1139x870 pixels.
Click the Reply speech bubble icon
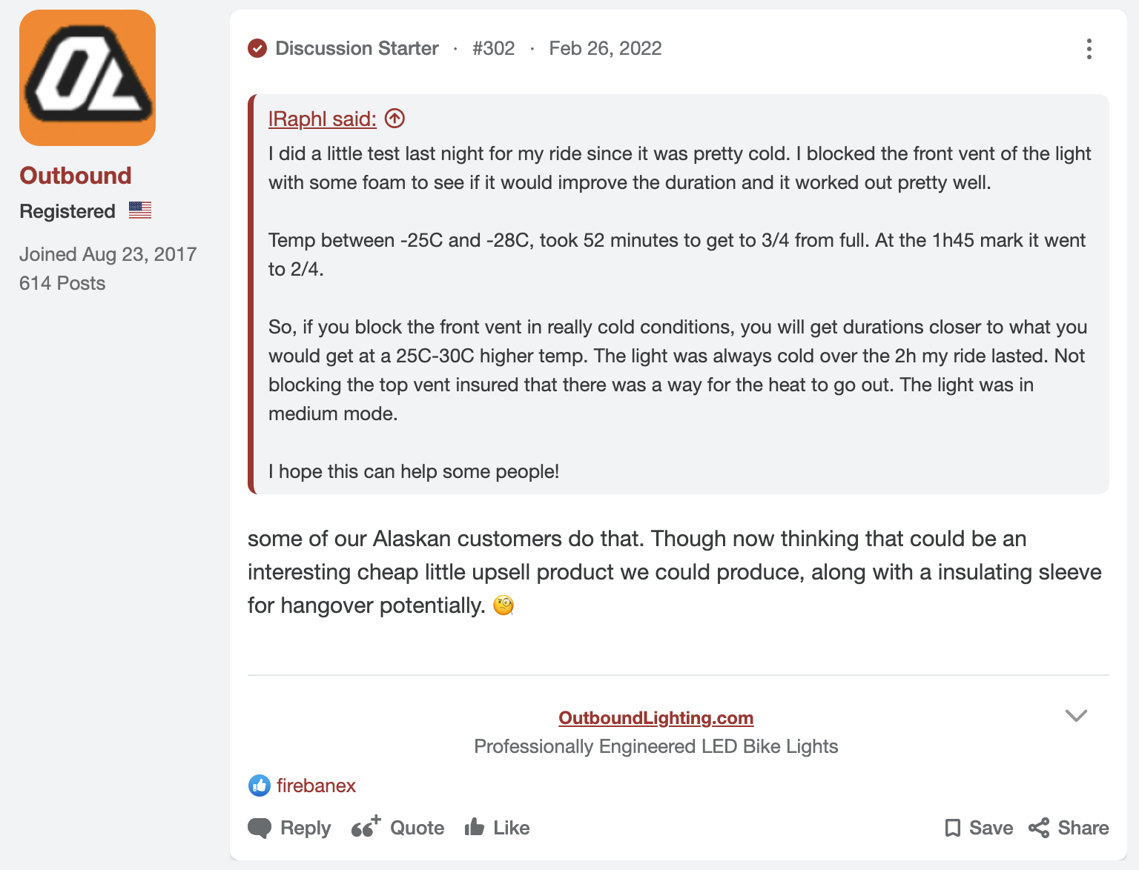[260, 828]
